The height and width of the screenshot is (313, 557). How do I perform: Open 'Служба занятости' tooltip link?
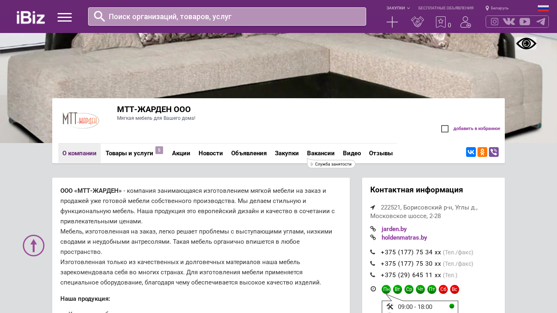point(332,164)
